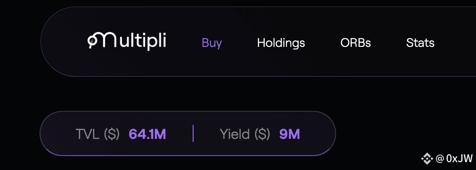Click the purple bottom border of the stats pill

pyautogui.click(x=187, y=155)
